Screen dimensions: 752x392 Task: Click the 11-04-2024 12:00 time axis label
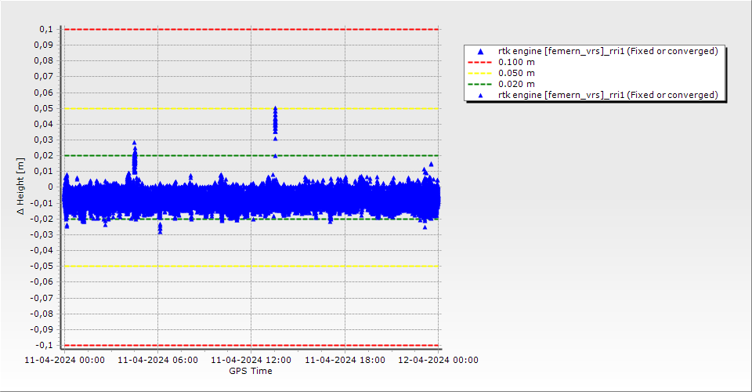pyautogui.click(x=251, y=360)
